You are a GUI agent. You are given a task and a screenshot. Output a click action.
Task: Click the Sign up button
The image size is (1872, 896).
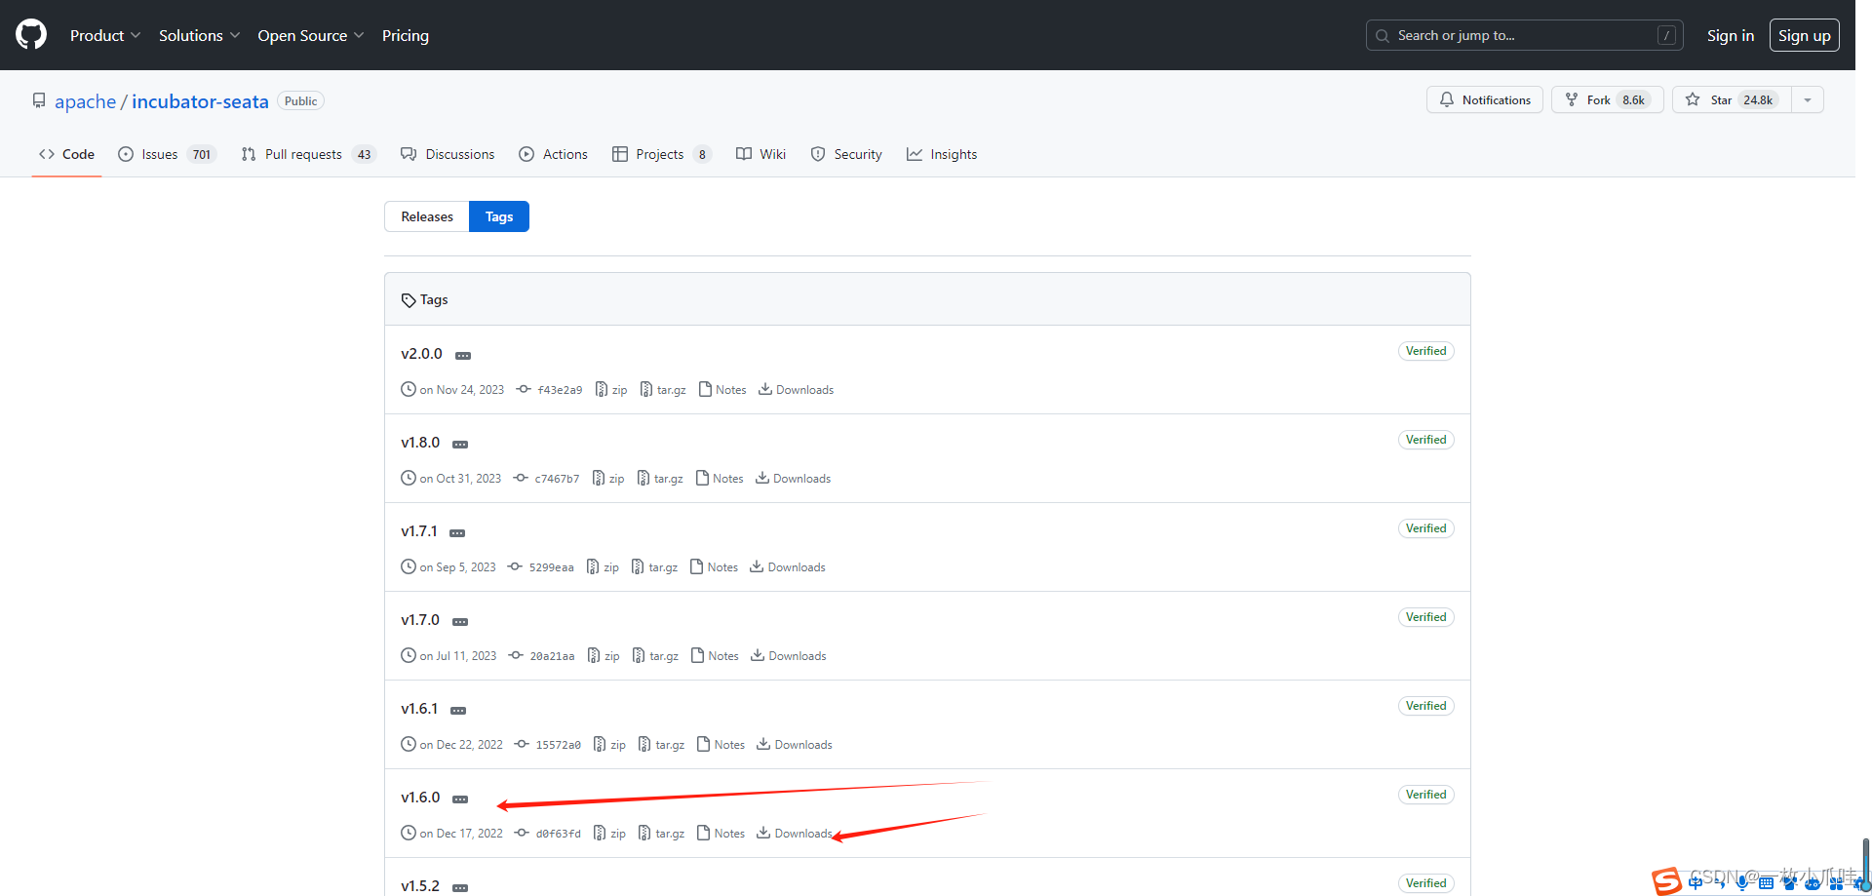coord(1804,35)
